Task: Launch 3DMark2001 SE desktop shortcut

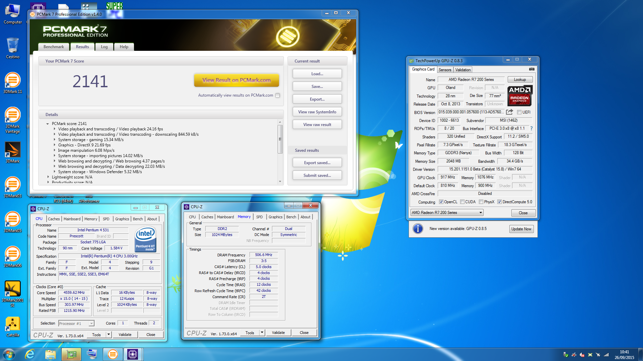Action: click(13, 294)
